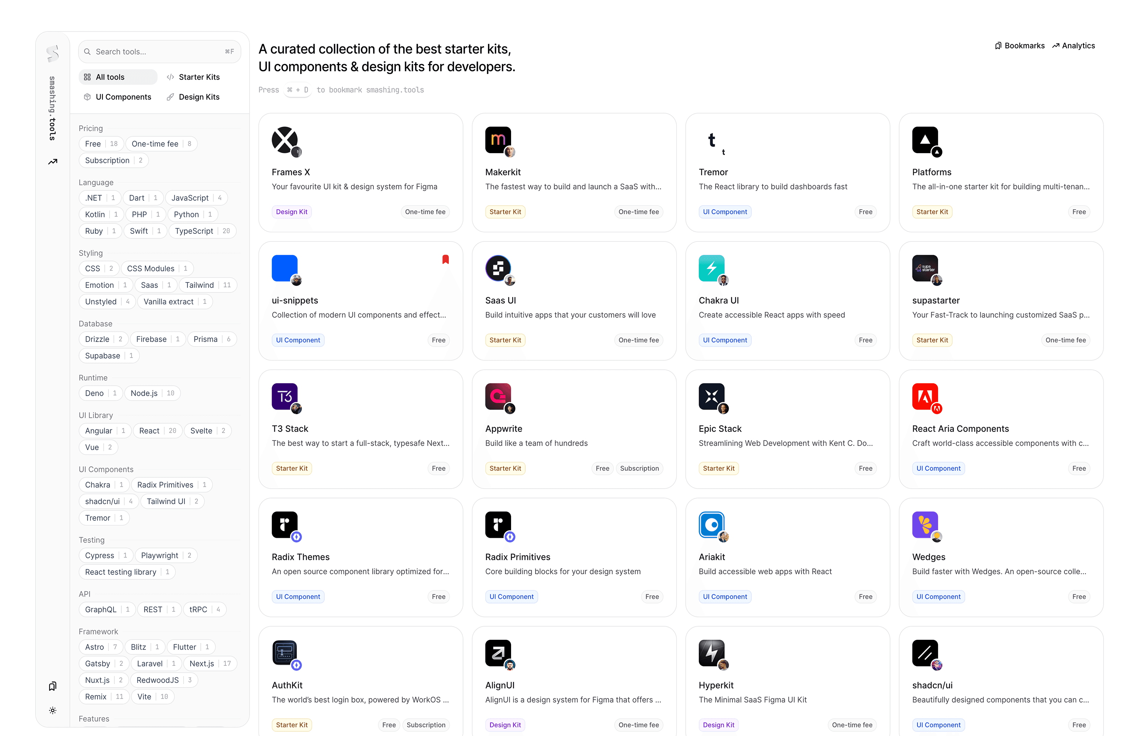Open the trending analytics icon in the sidebar

tap(53, 162)
